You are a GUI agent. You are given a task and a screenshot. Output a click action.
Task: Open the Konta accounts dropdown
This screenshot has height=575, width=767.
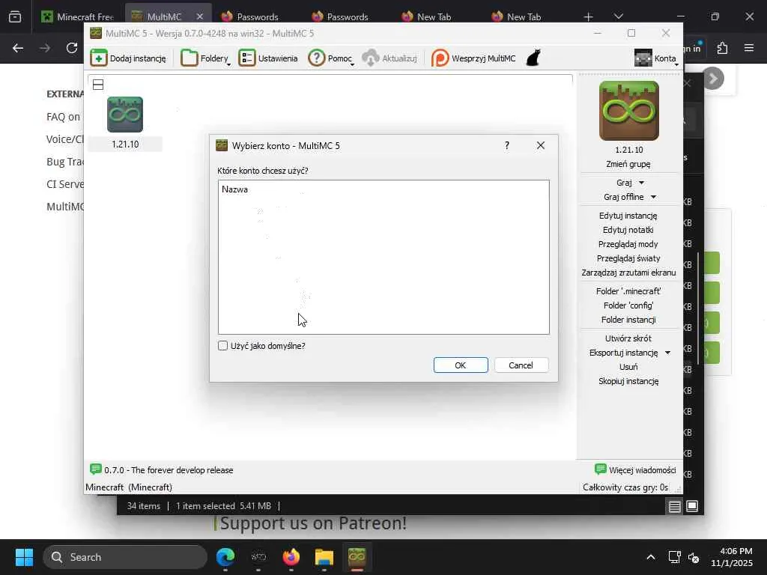(x=656, y=58)
